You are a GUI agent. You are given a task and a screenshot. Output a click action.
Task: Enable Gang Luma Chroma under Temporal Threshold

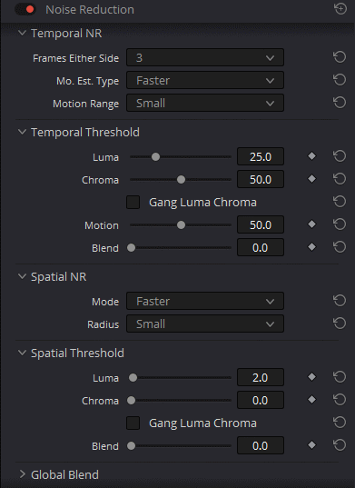[x=133, y=203]
